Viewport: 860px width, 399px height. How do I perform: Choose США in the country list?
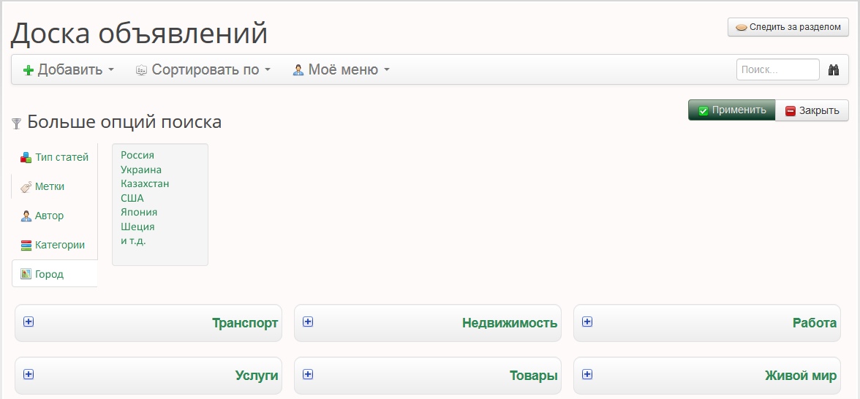(132, 198)
